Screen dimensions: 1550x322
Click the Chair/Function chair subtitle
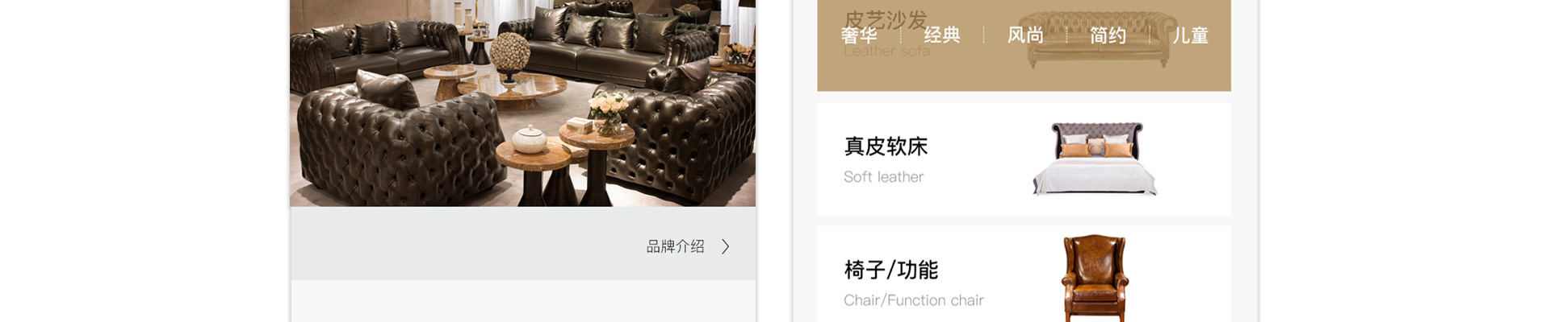pyautogui.click(x=914, y=300)
